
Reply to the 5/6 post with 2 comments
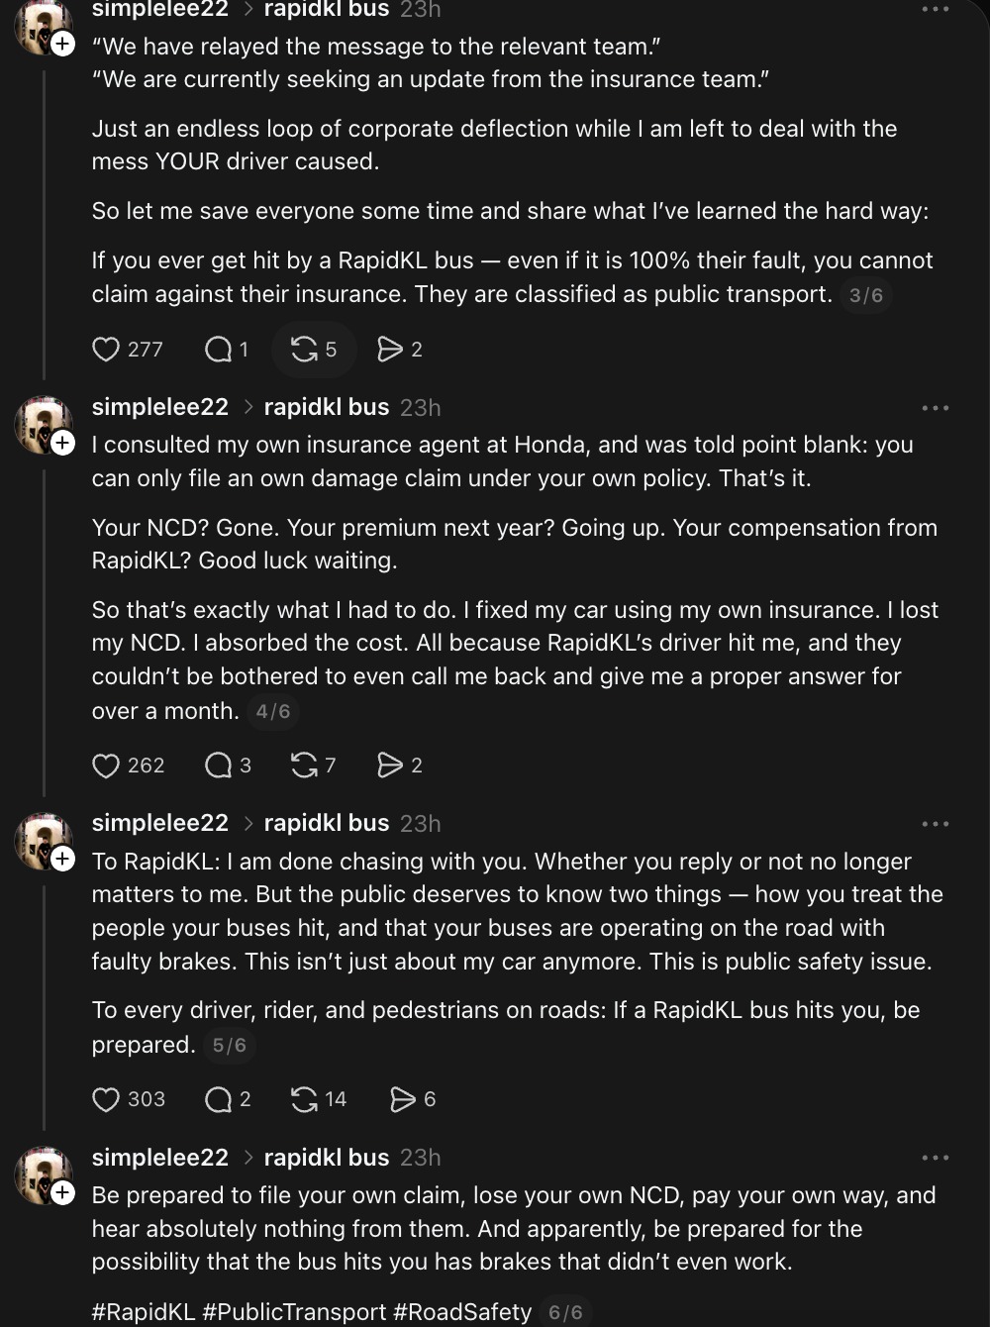[x=218, y=1099]
